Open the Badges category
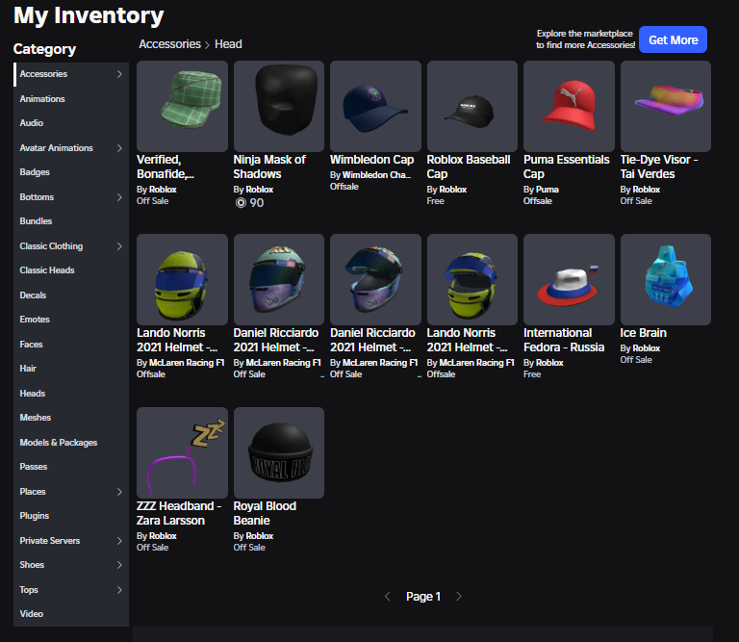Image resolution: width=739 pixels, height=642 pixels. click(71, 172)
